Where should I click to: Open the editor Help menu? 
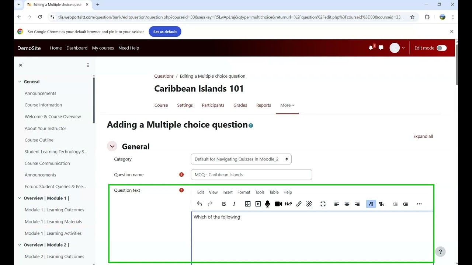(x=288, y=192)
